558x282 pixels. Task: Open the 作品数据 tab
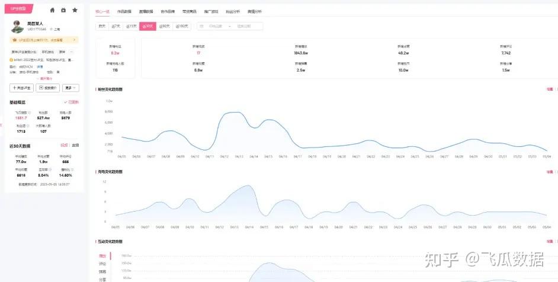pyautogui.click(x=124, y=11)
